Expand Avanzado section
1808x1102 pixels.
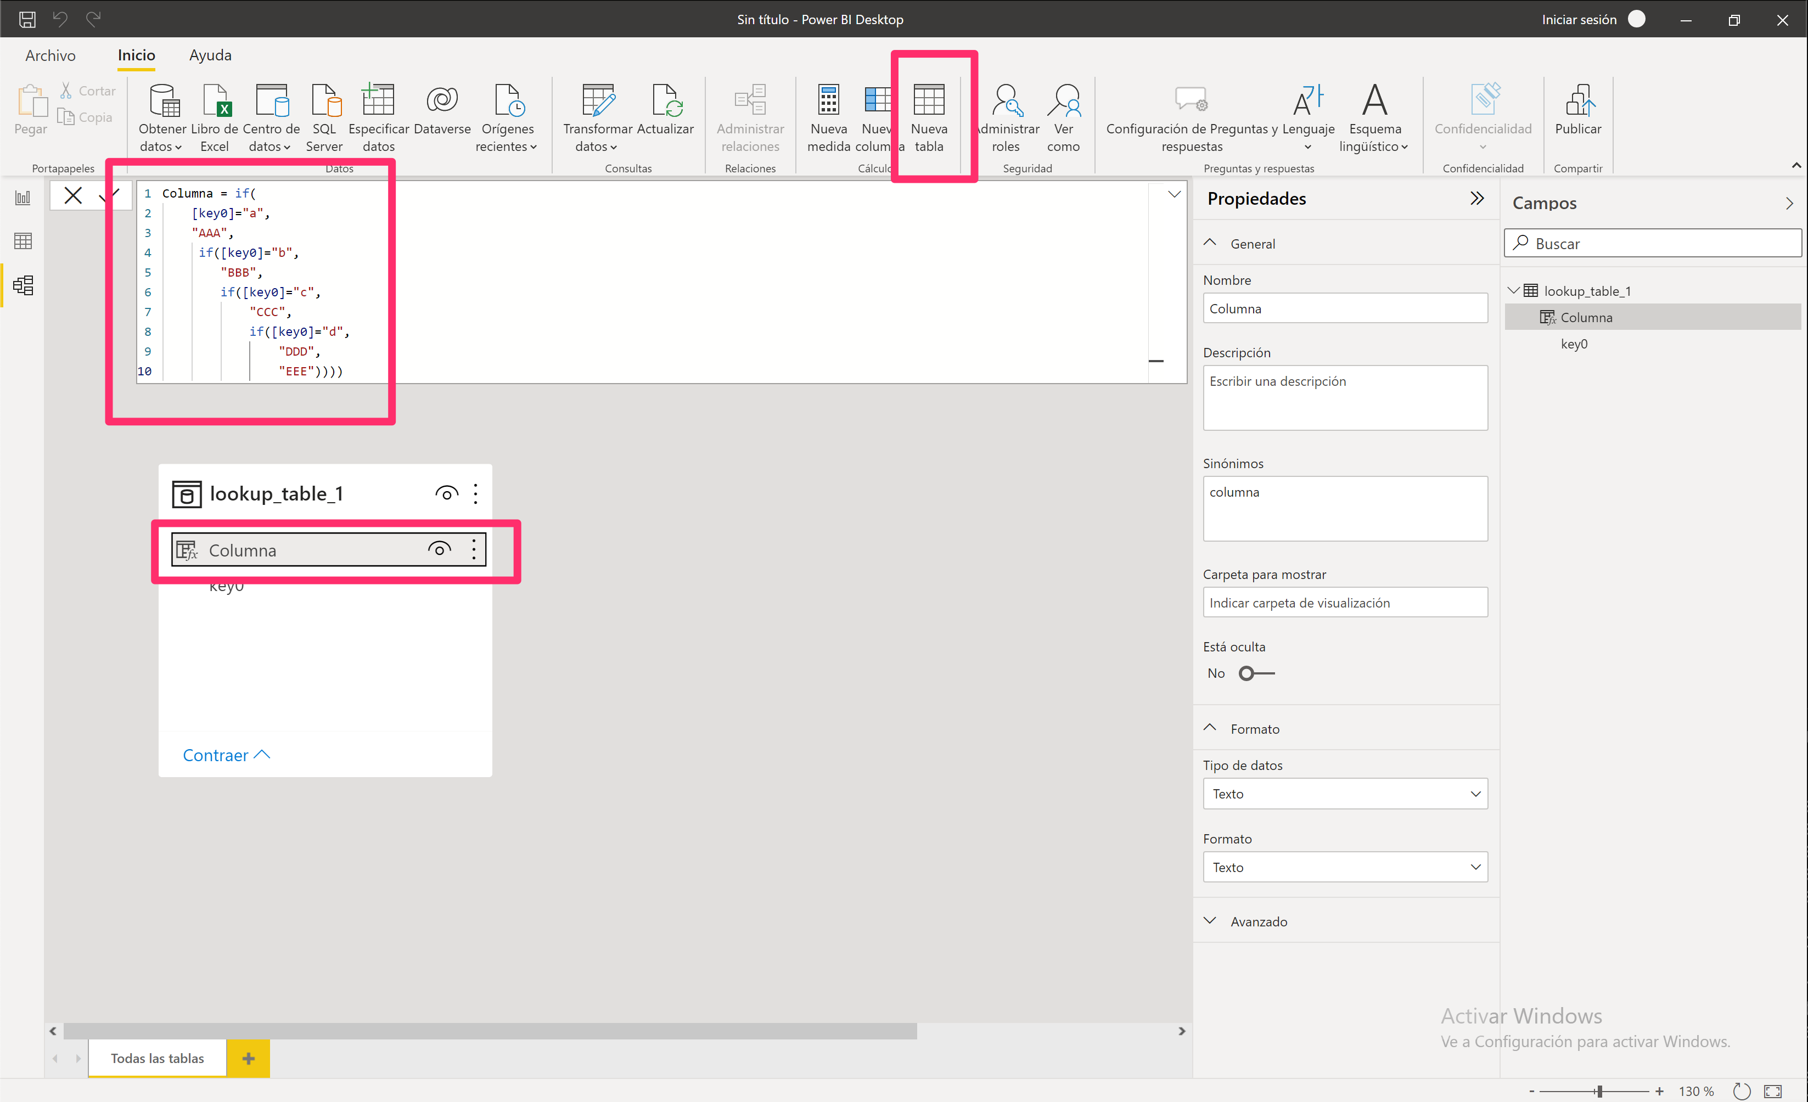pos(1210,921)
